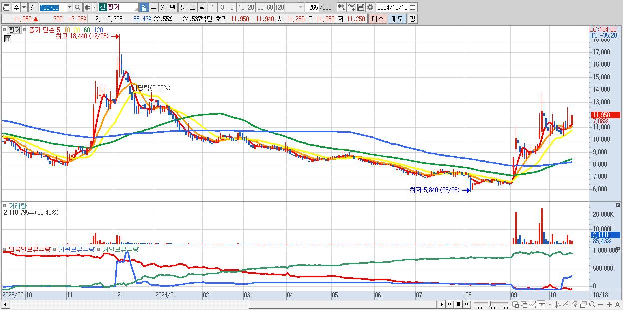The image size is (623, 310).
Task: Open the 주 type dropdown arrow
Action: tap(24, 7)
